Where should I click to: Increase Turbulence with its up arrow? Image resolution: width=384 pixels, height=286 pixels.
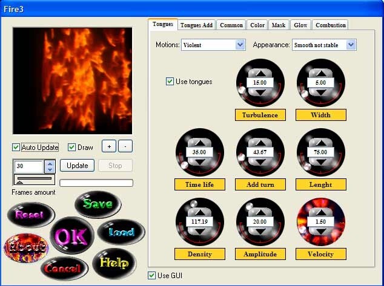[260, 73]
